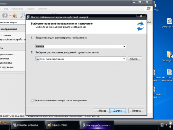Viewport: 173px width, 130px height.
Task: Switch to скрин3 - Paint taskbar button
Action: click(62, 125)
